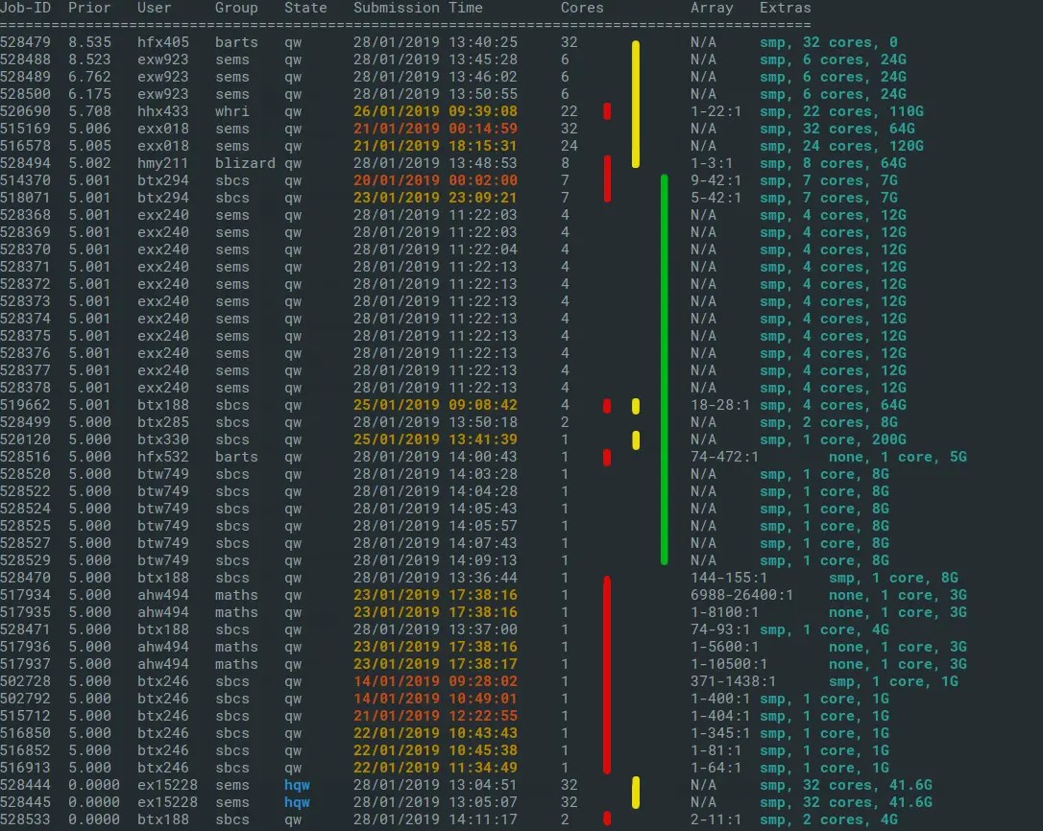Select submission time 21/01/2019 00:14:59
The width and height of the screenshot is (1043, 831).
[x=435, y=129]
